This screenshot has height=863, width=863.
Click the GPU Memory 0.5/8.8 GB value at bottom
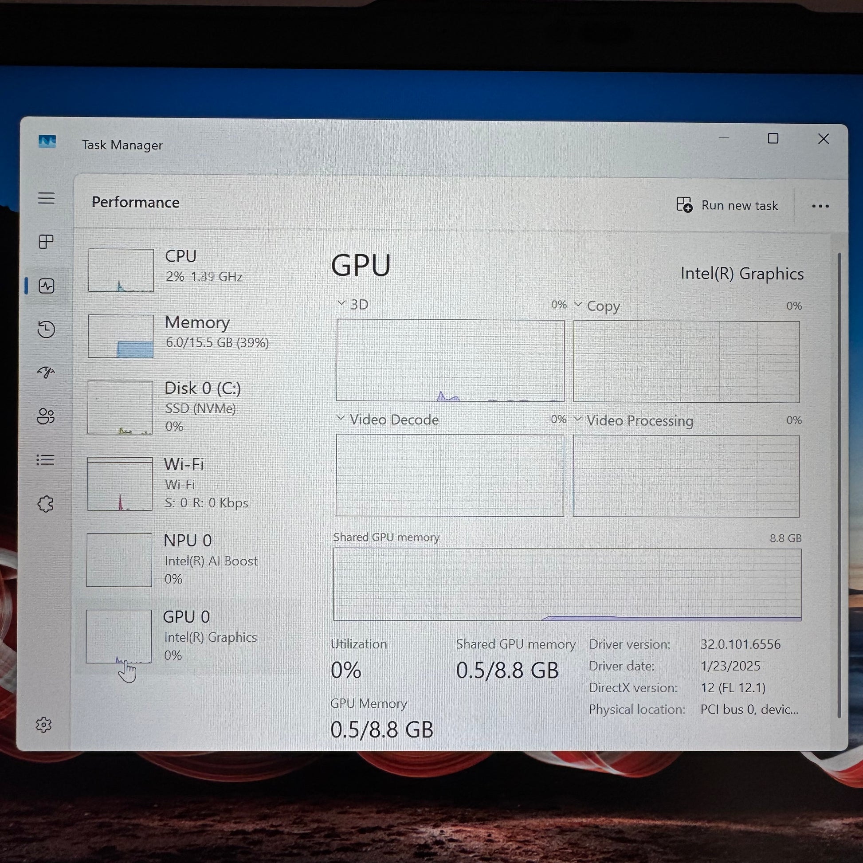[381, 730]
